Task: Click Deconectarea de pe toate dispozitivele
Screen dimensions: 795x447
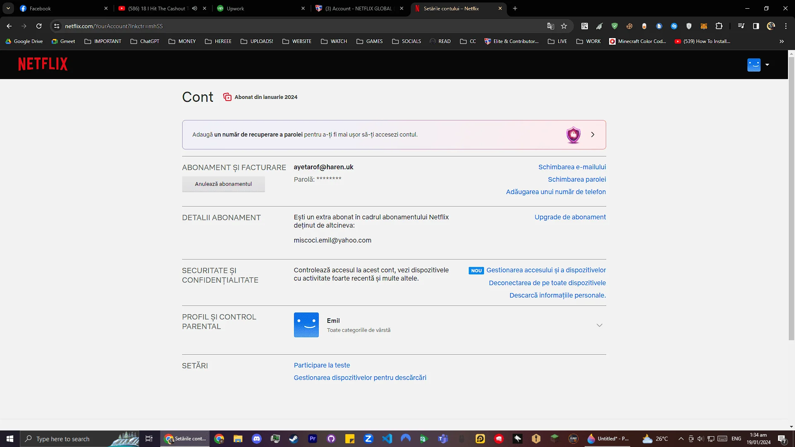Action: tap(547, 283)
